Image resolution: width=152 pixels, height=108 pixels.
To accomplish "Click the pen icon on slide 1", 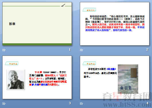I will pyautogui.click(x=64, y=5).
